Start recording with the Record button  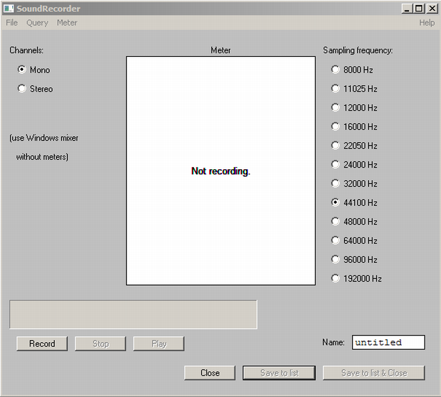pos(42,343)
